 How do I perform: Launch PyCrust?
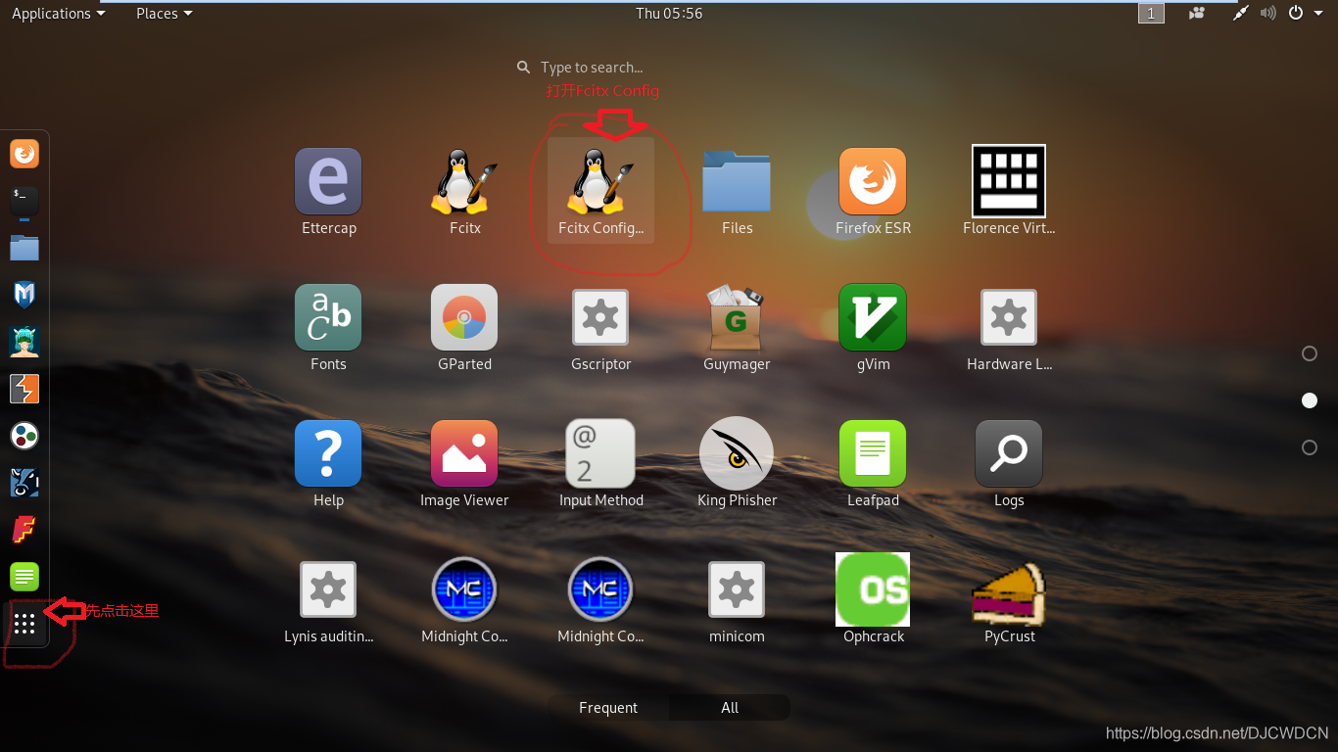(x=1009, y=600)
